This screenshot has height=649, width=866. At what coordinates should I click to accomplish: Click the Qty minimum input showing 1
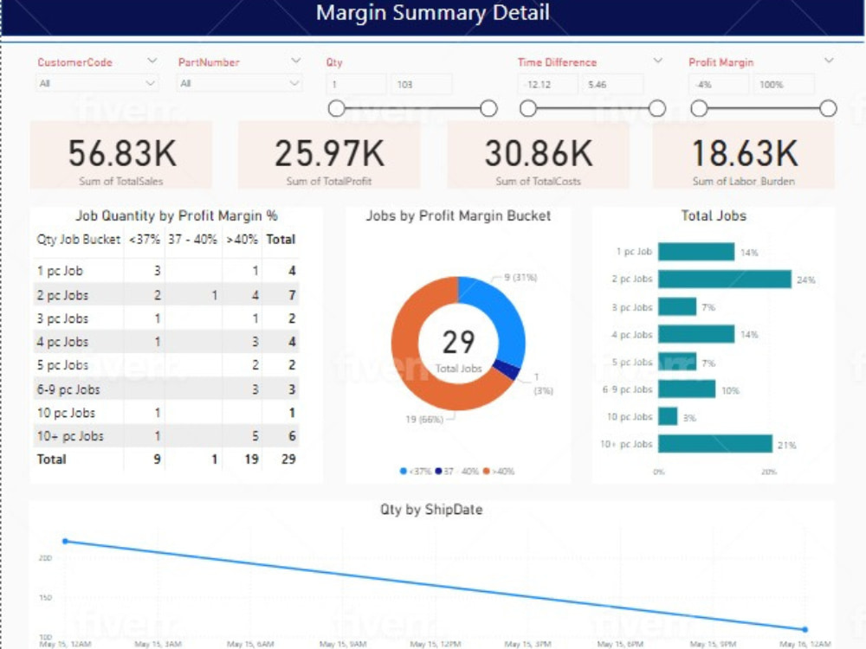tap(356, 85)
